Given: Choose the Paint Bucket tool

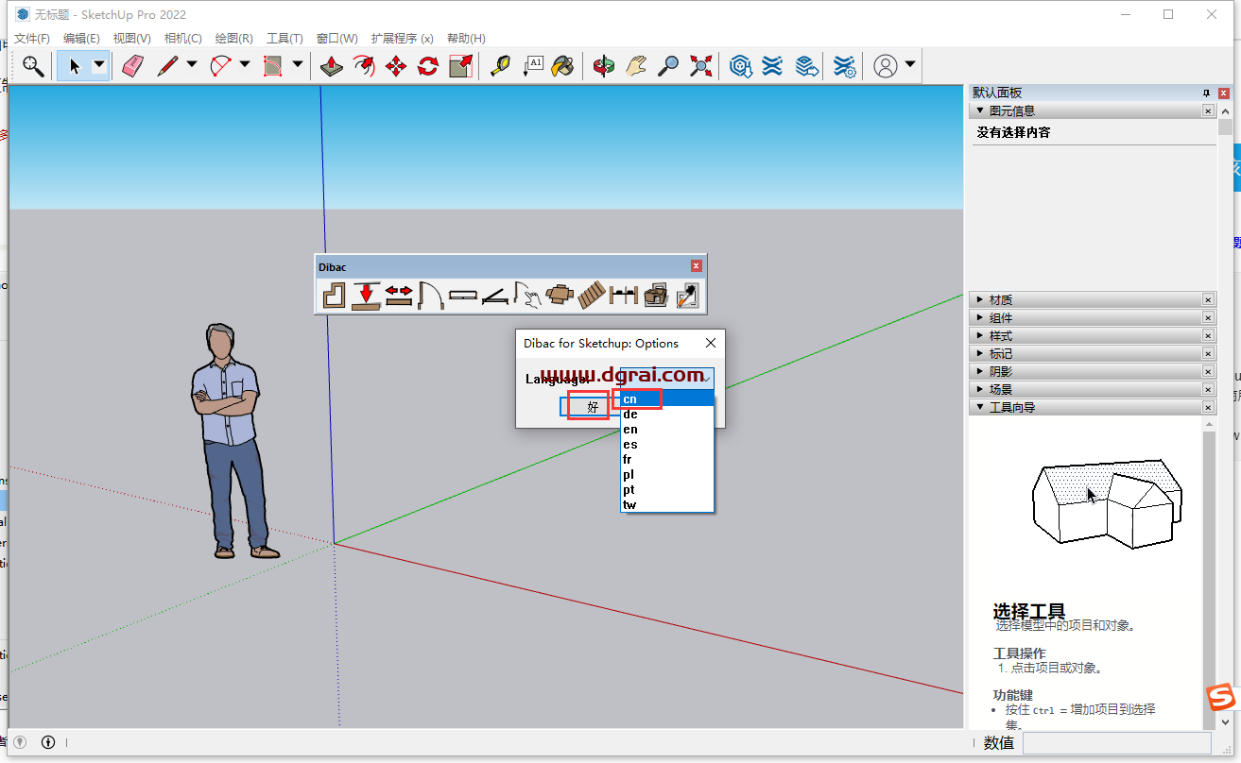Looking at the screenshot, I should click(563, 66).
